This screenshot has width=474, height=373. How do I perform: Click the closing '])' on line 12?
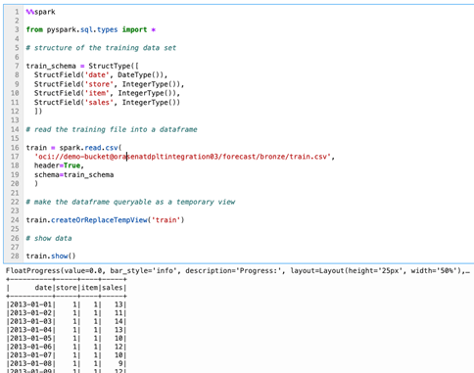[38, 112]
